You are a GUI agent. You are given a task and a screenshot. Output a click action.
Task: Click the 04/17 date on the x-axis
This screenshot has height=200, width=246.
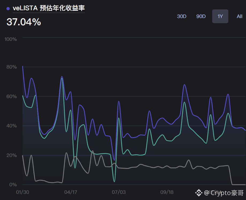71,192
